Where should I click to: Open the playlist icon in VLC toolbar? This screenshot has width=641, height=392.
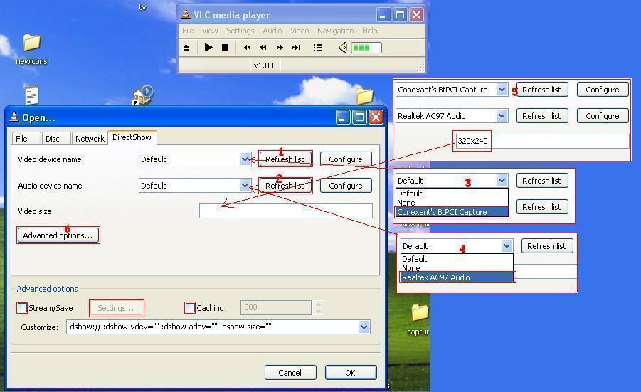tap(318, 48)
